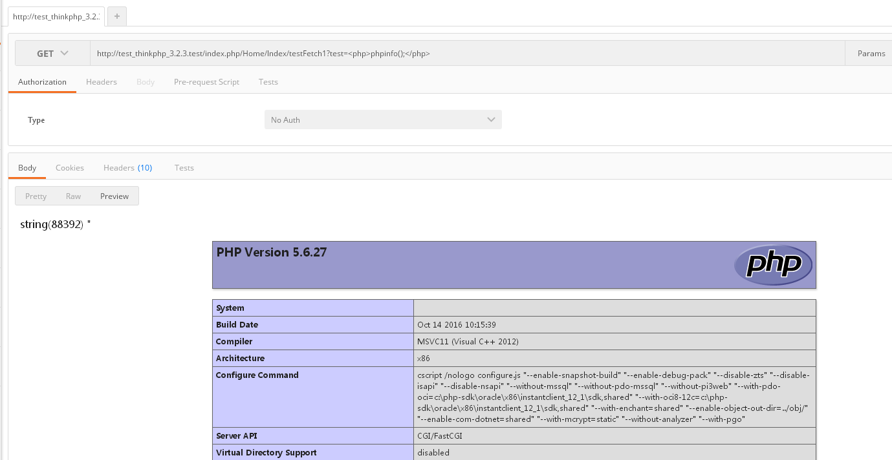Open the GET method dropdown
Screen dimensions: 892x460
point(53,54)
